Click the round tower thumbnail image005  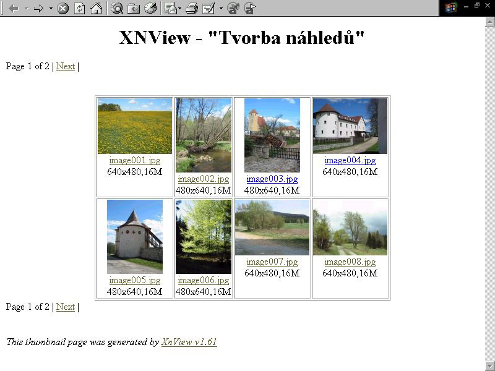(134, 237)
